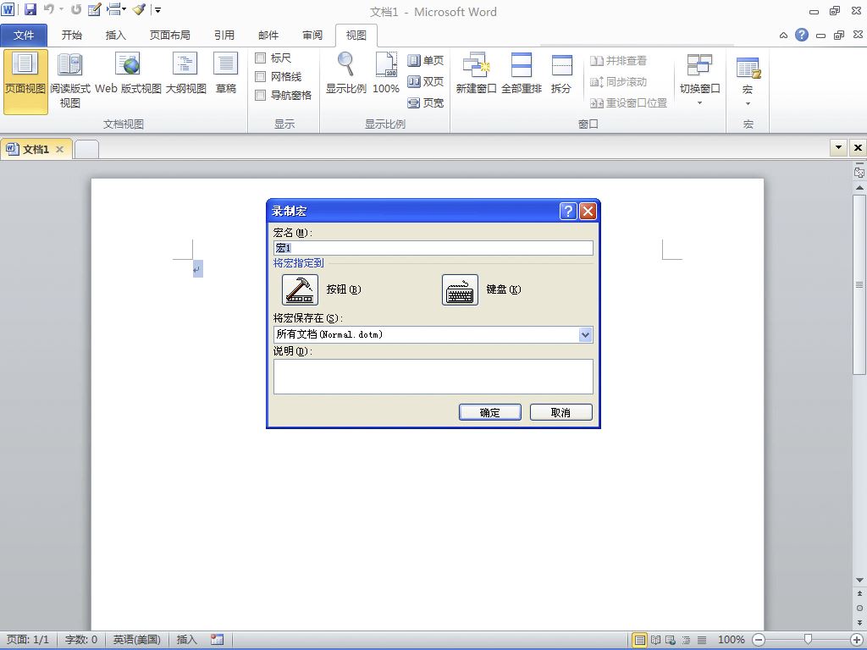Close all document tabs X button
The image size is (867, 650).
858,147
